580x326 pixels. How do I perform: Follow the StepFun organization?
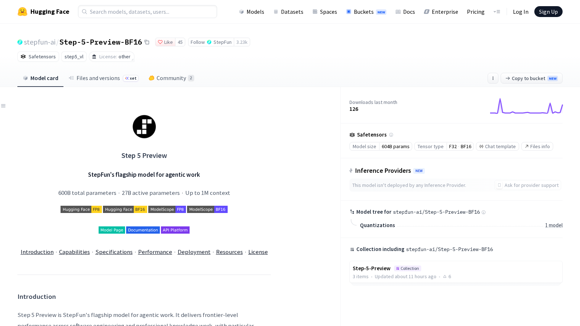click(211, 42)
